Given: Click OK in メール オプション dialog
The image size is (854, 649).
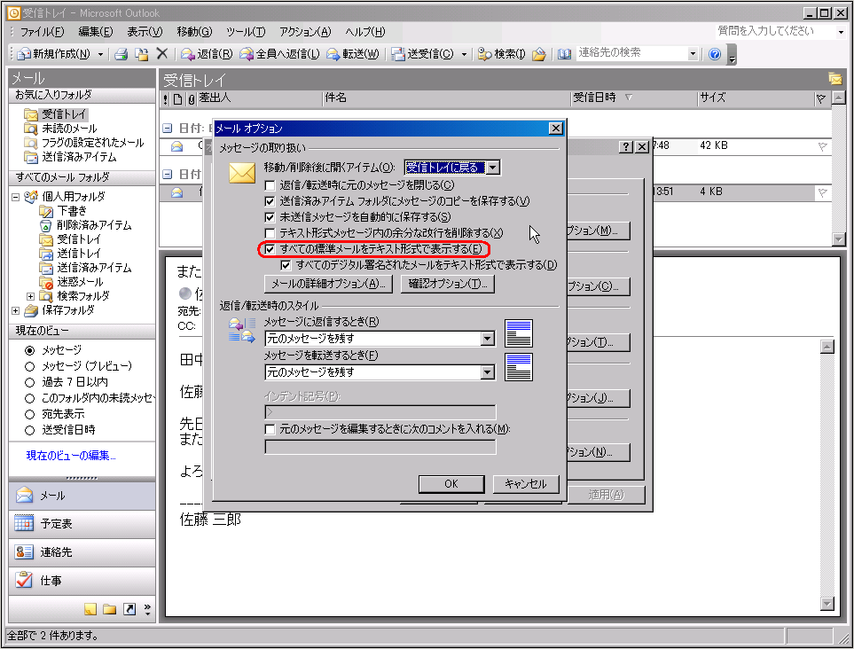Looking at the screenshot, I should click(451, 484).
